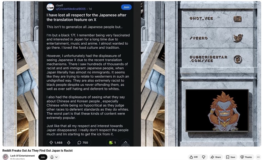Share this YouTube video
Viewport: 262px width, 160px height.
(216, 157)
